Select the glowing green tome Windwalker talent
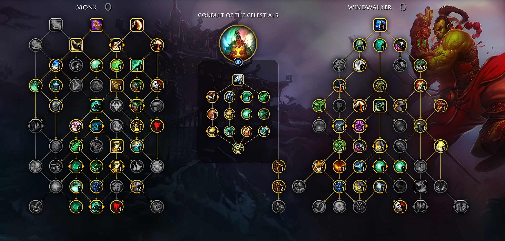This screenshot has width=505, height=241. click(x=380, y=86)
